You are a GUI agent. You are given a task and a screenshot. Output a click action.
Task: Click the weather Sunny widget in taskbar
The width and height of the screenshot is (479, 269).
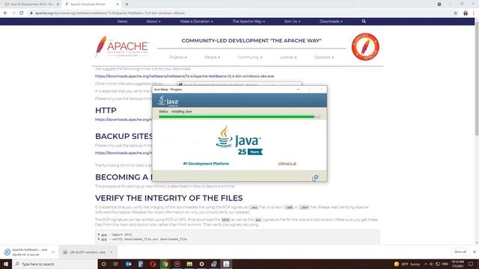click(407, 264)
